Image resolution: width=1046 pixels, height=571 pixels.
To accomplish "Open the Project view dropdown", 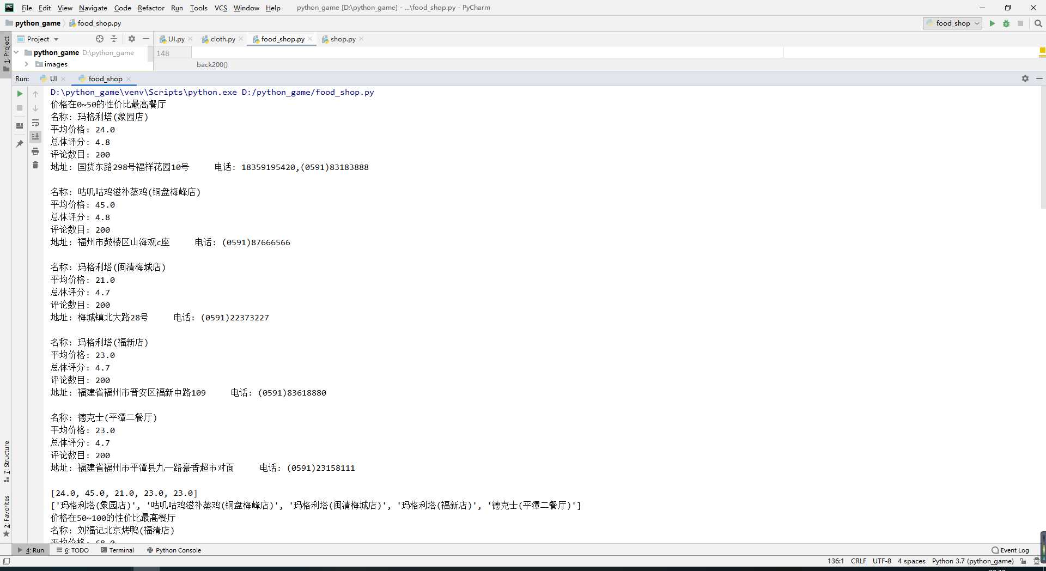I will pos(38,39).
